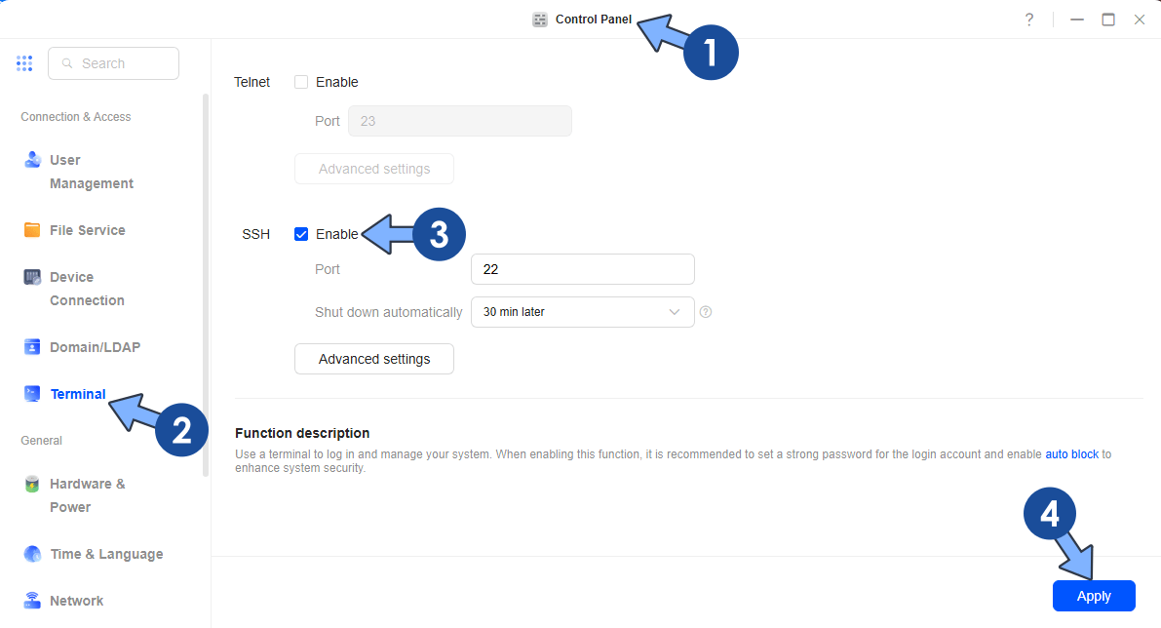Go to Network in the sidebar
The image size is (1161, 628).
(x=76, y=601)
